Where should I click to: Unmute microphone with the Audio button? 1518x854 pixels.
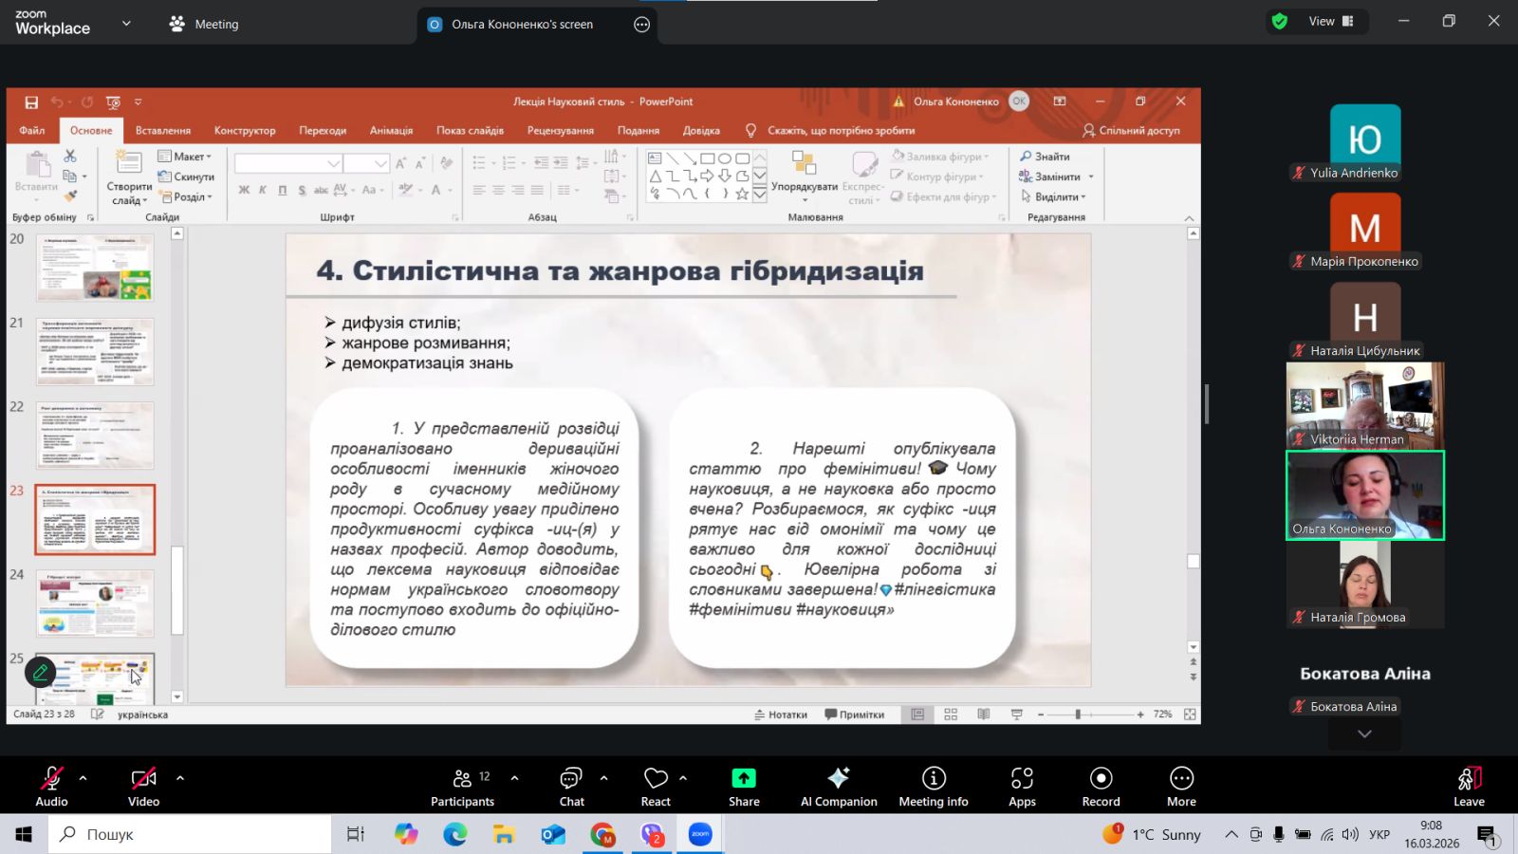[51, 786]
